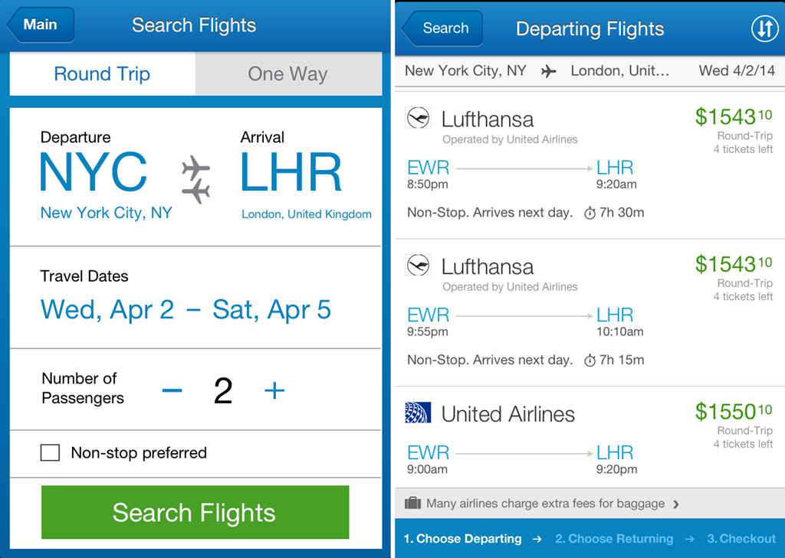Select the Round Trip tab
785x558 pixels.
[x=102, y=74]
